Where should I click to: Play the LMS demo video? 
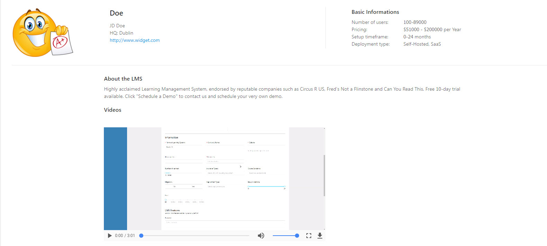point(110,236)
